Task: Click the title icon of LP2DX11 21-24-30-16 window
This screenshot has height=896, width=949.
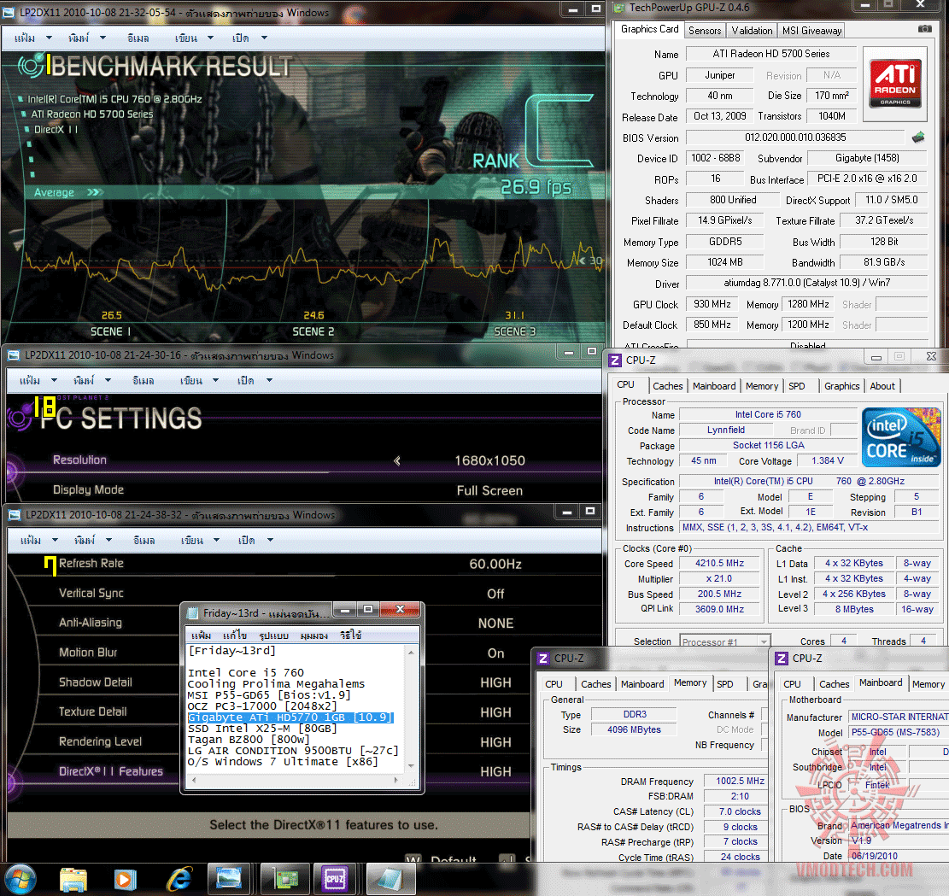Action: [14, 355]
